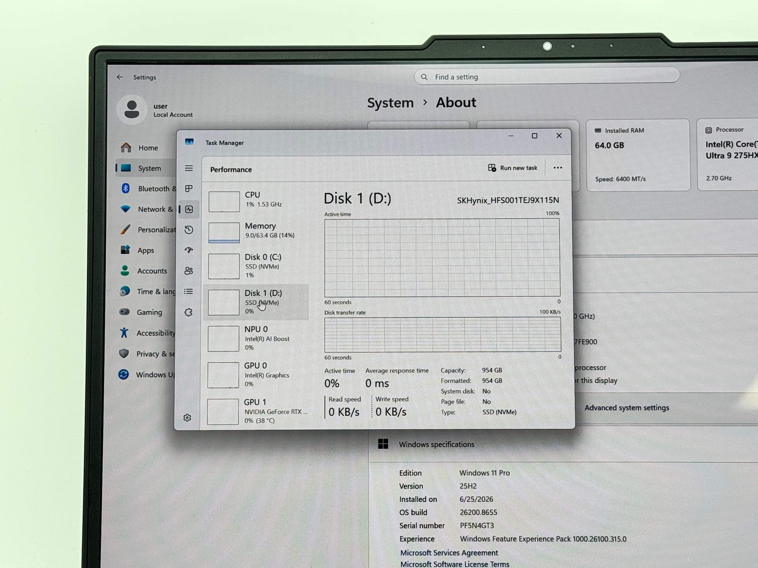
Task: Select Performance page icon in Task Manager sidebar
Action: pyautogui.click(x=189, y=209)
